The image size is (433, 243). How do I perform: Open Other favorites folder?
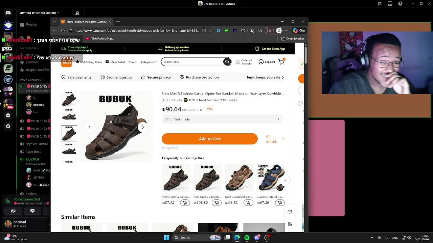coord(293,39)
